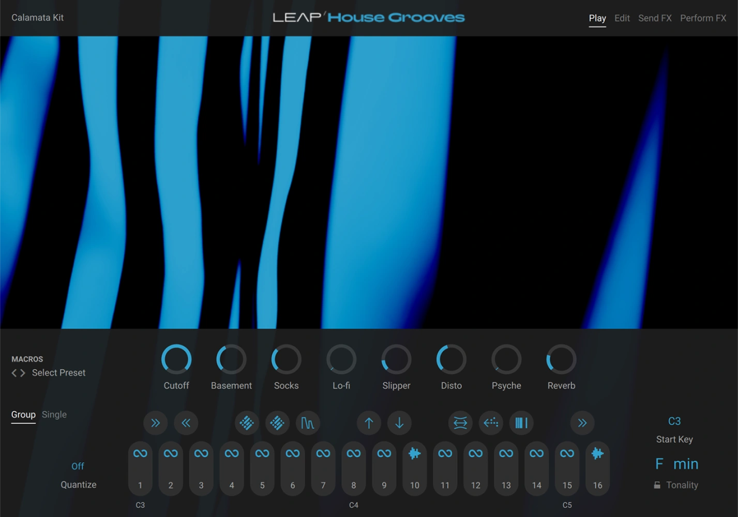Transpose pattern down using the down arrow icon

coord(399,423)
